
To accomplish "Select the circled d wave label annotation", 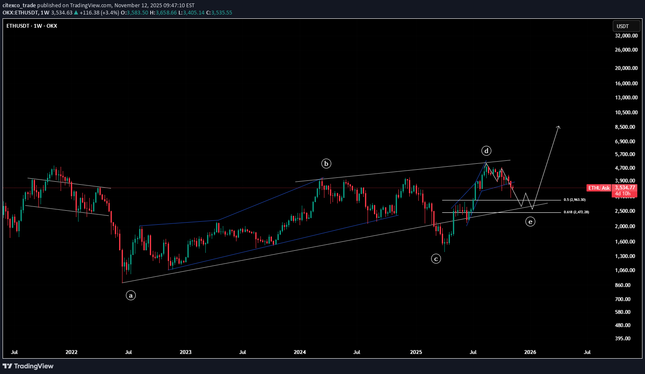I will pyautogui.click(x=486, y=151).
